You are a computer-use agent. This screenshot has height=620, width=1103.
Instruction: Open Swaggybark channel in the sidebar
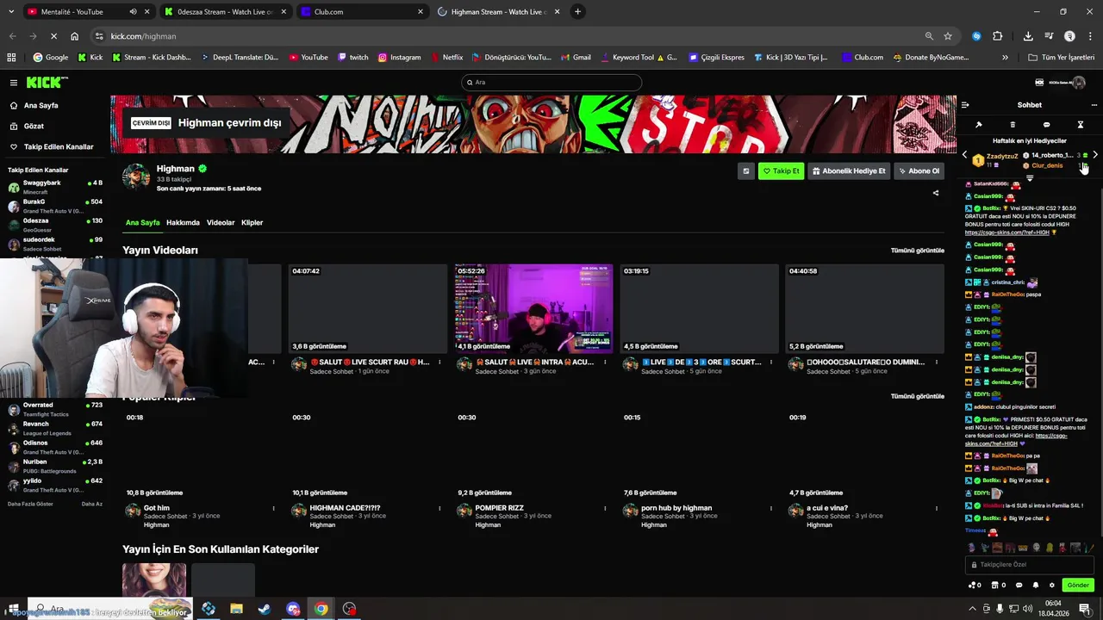pyautogui.click(x=55, y=187)
